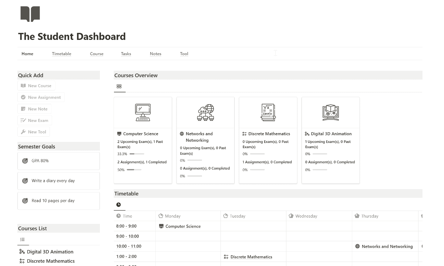The height and width of the screenshot is (266, 444).
Task: Click the Discrete Mathematics formula illustration
Action: click(268, 112)
